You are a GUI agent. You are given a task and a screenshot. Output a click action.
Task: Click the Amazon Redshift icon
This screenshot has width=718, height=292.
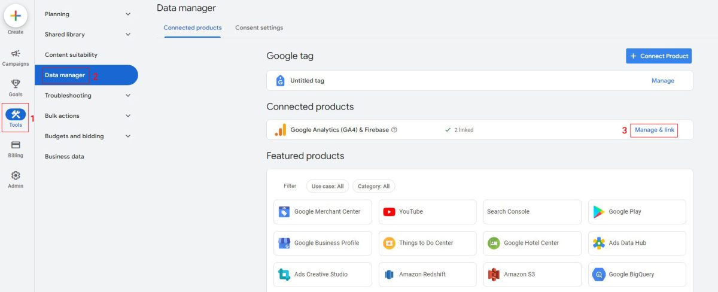(x=389, y=275)
